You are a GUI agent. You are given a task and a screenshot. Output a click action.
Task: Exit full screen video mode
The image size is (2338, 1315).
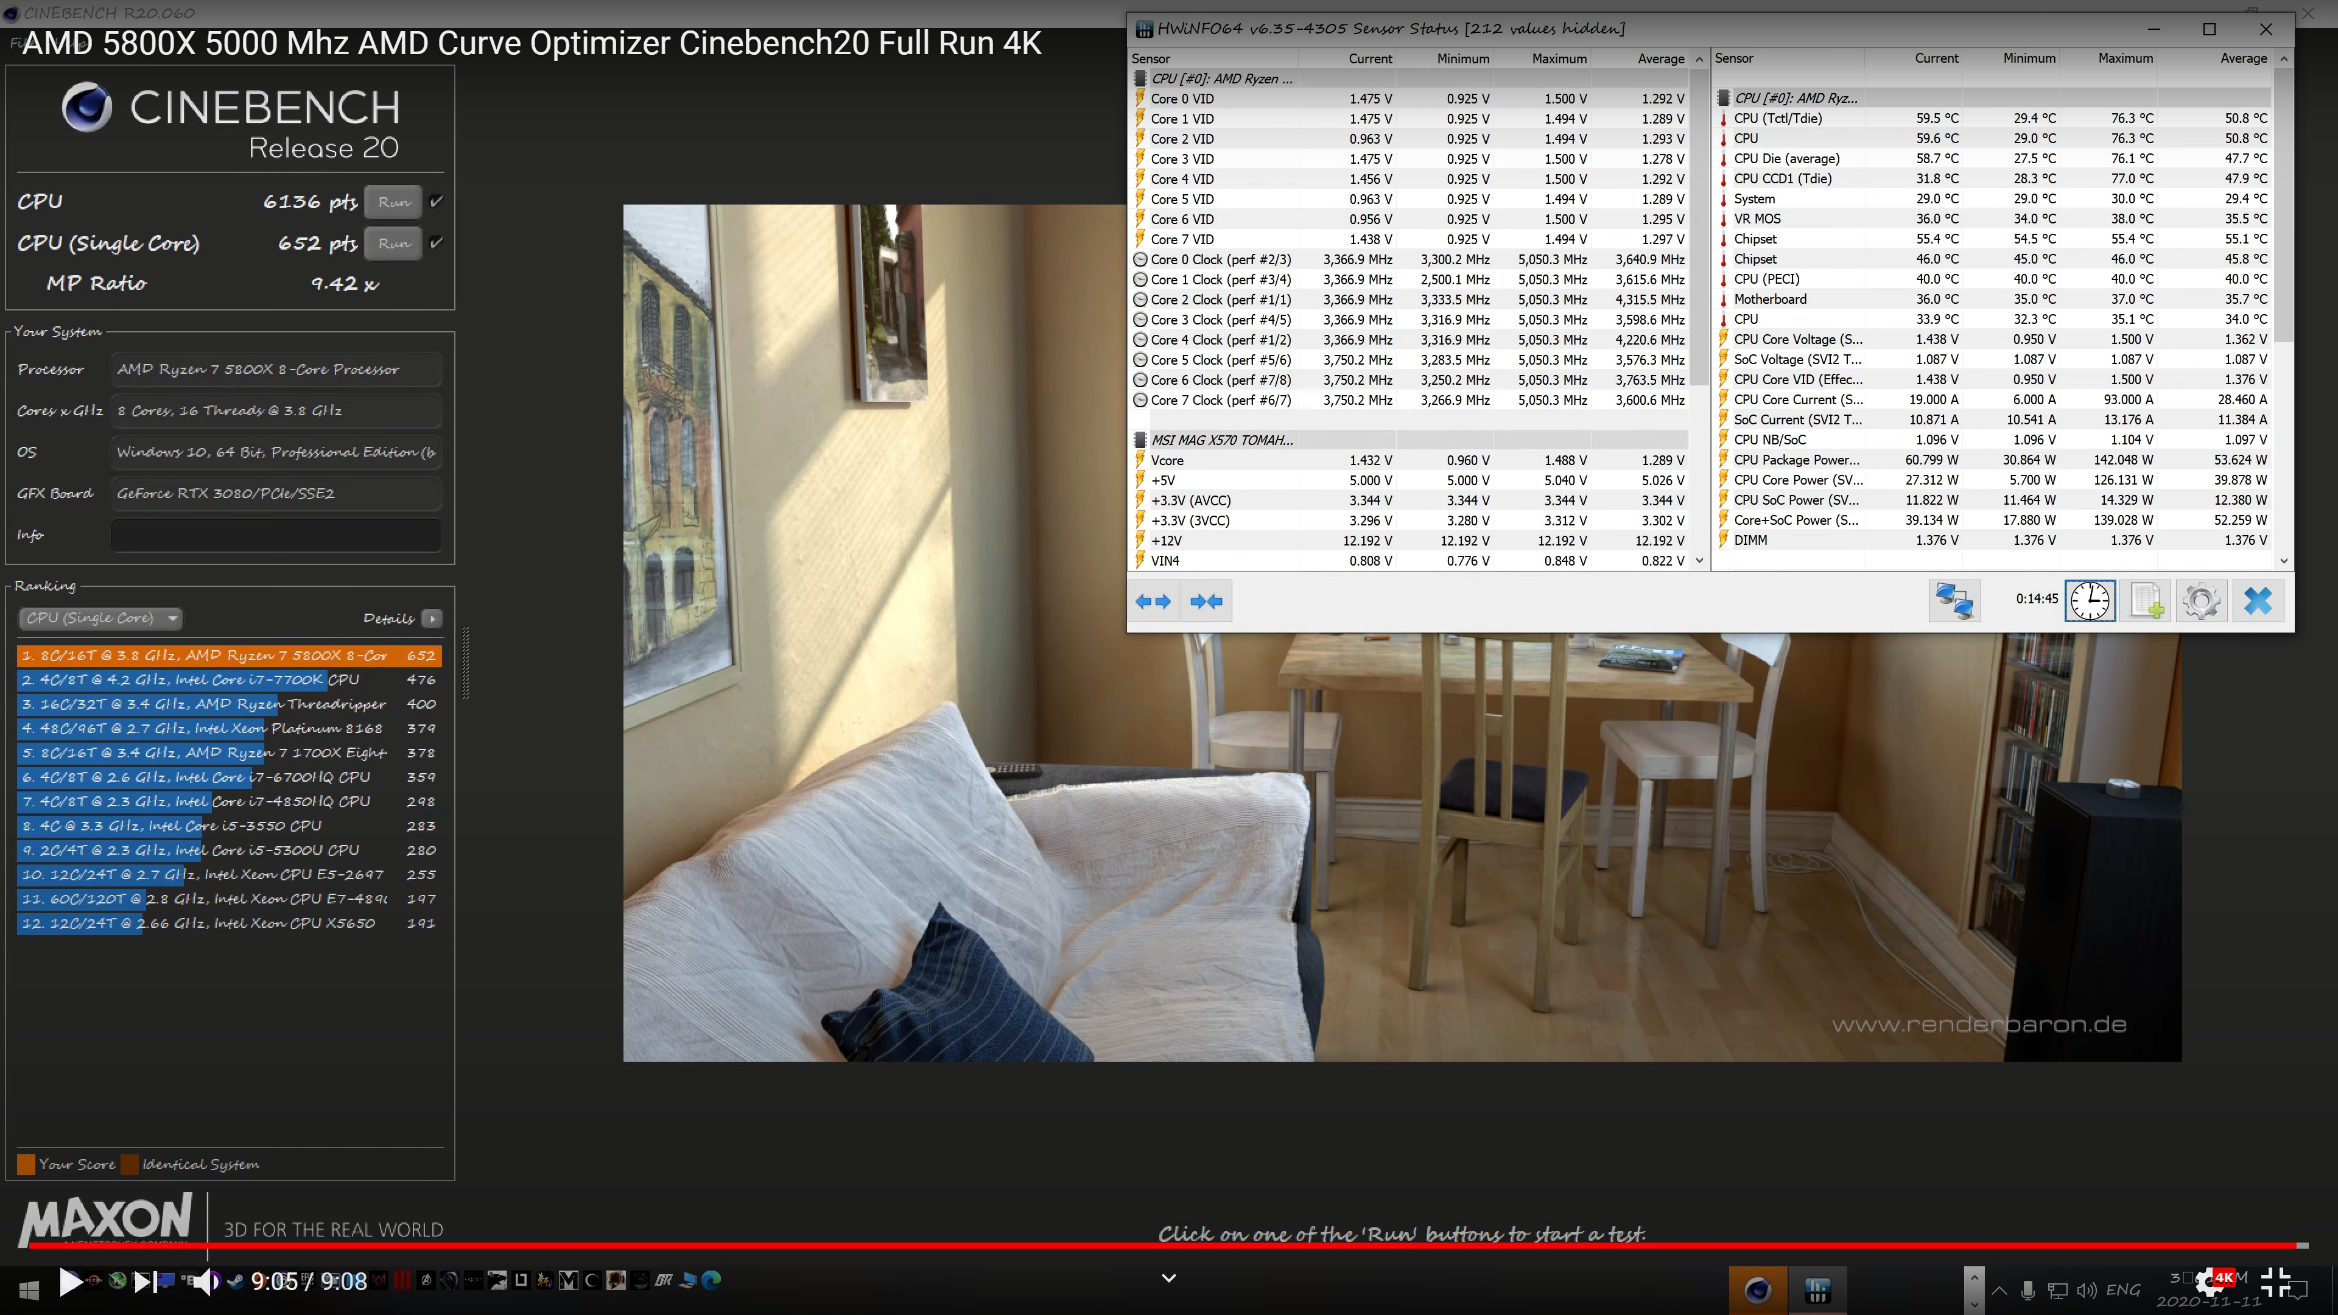pyautogui.click(x=2275, y=1282)
